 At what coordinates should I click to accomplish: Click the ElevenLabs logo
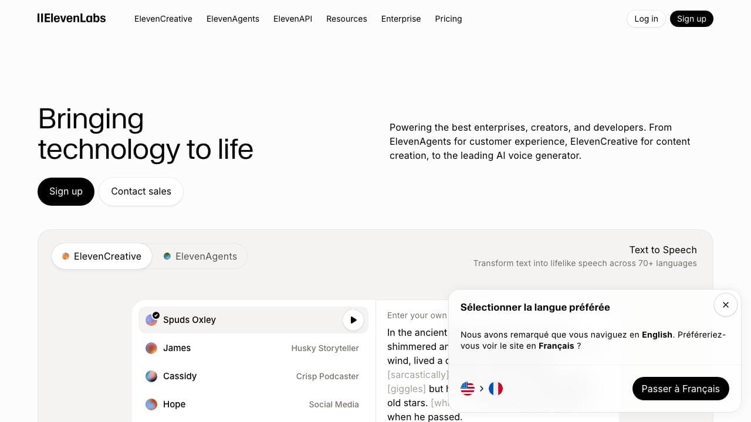tap(71, 18)
